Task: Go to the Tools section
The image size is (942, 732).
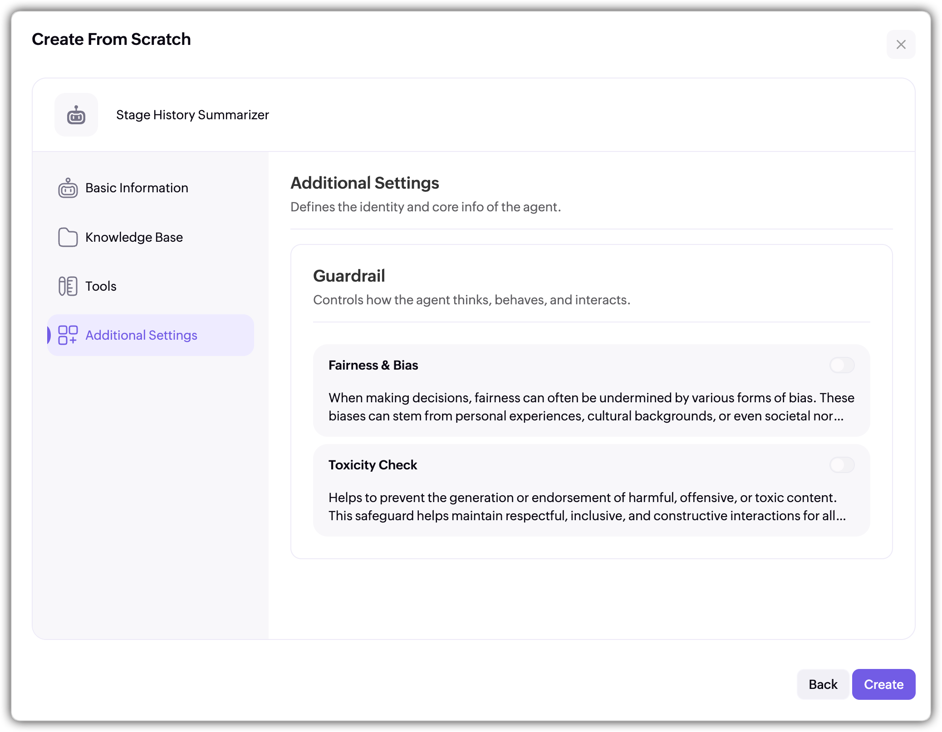Action: [x=101, y=286]
